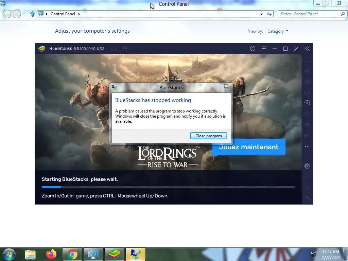This screenshot has width=348, height=261.
Task: Show more sidebar tools with three dots
Action: click(x=307, y=146)
